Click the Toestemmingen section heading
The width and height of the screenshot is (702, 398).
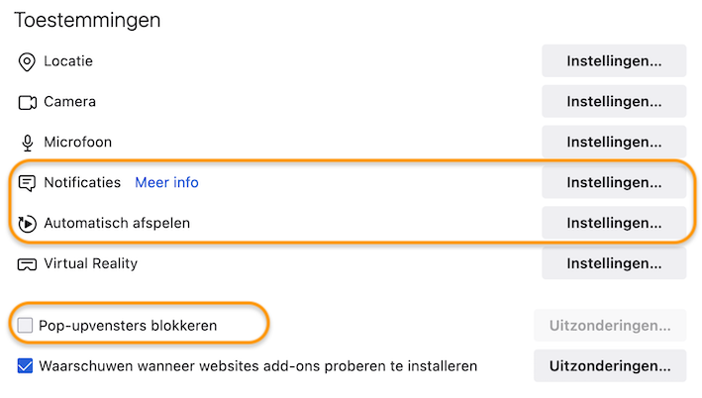(x=87, y=20)
